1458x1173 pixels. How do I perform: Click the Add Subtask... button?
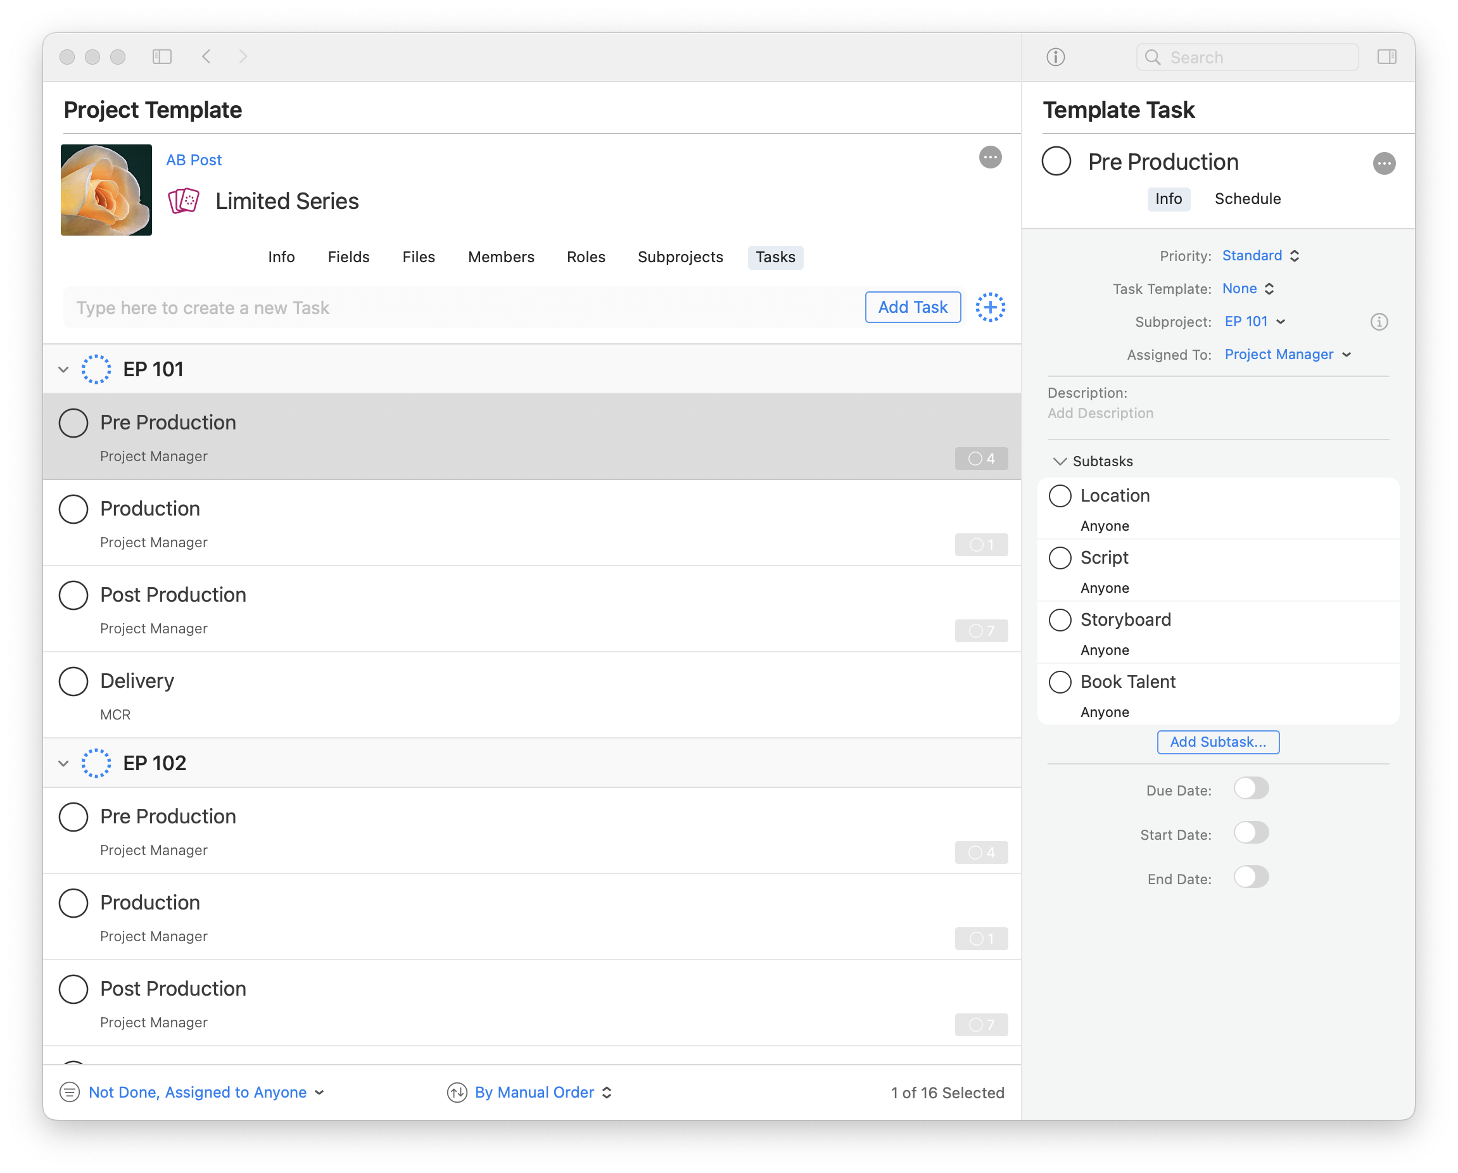pyautogui.click(x=1217, y=742)
